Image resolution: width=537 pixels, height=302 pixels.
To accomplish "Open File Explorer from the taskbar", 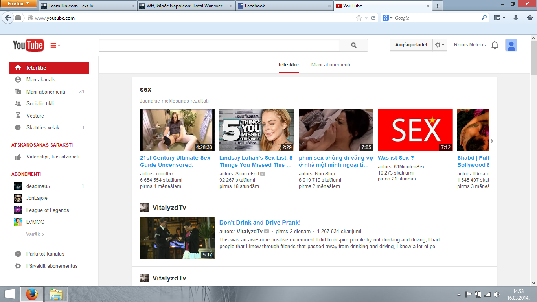I will (56, 294).
